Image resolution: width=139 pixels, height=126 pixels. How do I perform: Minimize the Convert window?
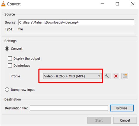pyautogui.click(x=102, y=4)
